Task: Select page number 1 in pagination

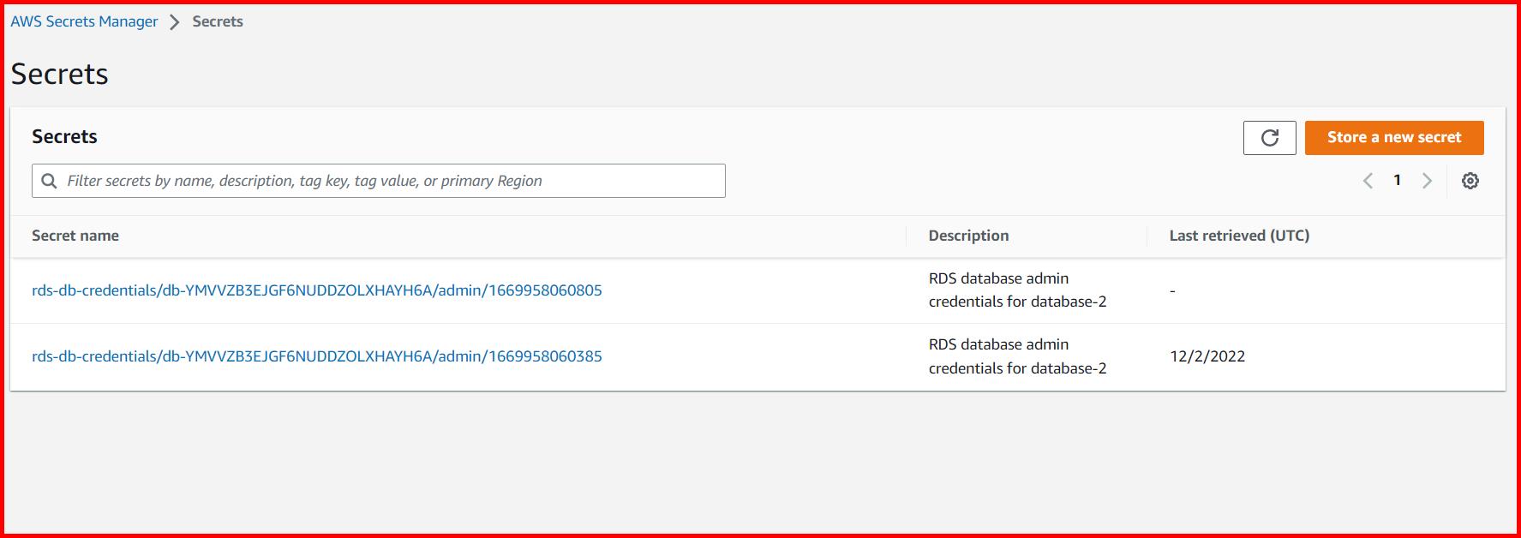Action: tap(1398, 180)
